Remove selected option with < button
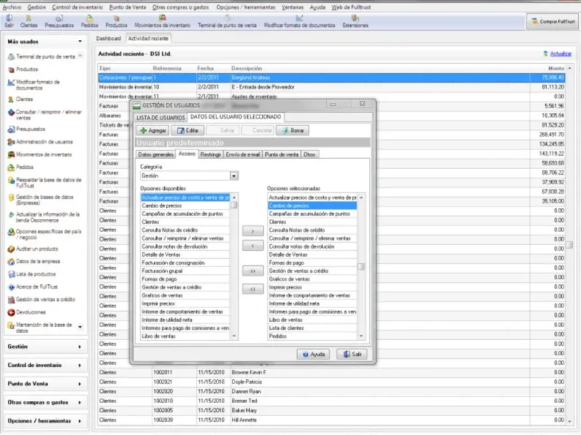Screen dimensions: 581x435 (253, 246)
